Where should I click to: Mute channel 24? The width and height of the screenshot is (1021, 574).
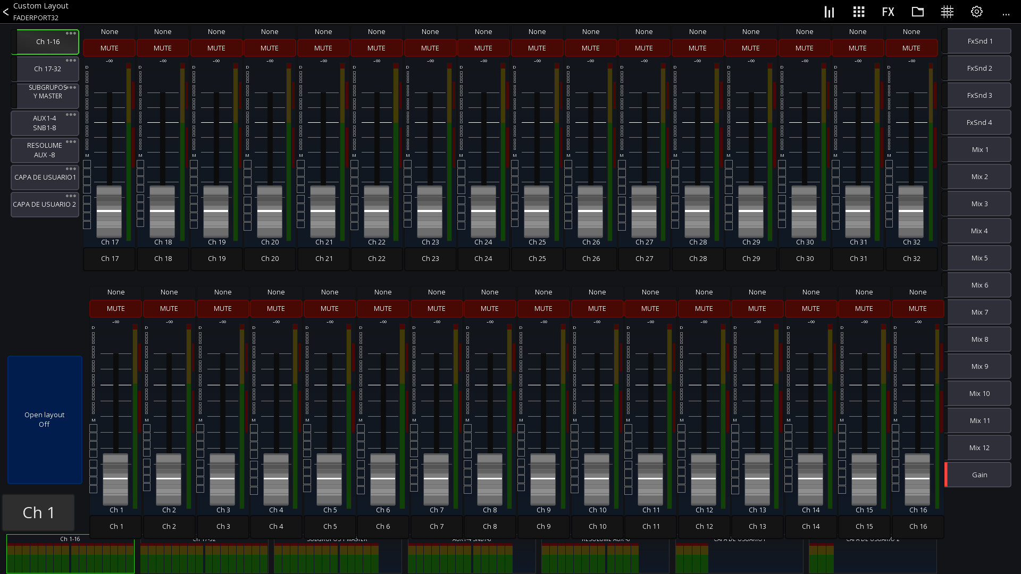point(483,48)
